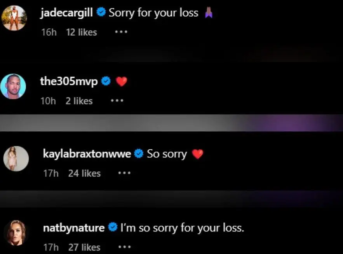Image resolution: width=343 pixels, height=254 pixels.
Task: Open natbynature profile picture
Action: [16, 233]
